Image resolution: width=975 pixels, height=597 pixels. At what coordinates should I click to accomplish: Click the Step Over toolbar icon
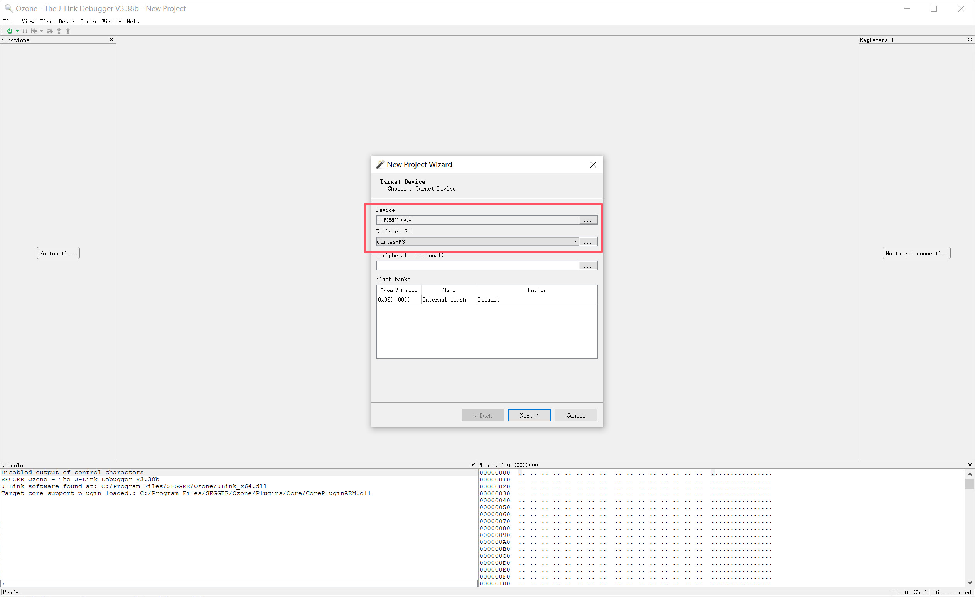point(50,31)
